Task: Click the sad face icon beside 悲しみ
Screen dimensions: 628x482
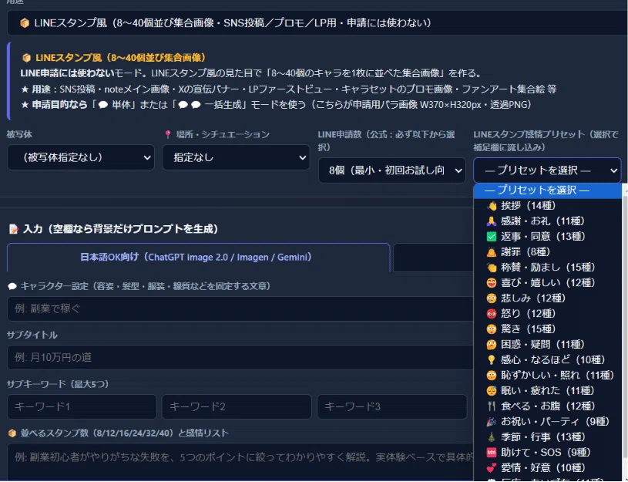Action: point(492,298)
